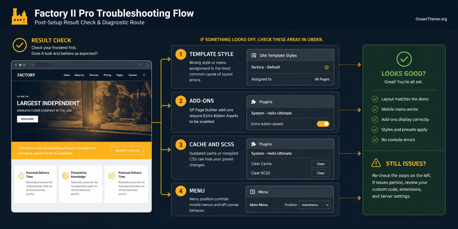Click check icon beside No console errors
This screenshot has height=229, width=458.
click(x=375, y=140)
